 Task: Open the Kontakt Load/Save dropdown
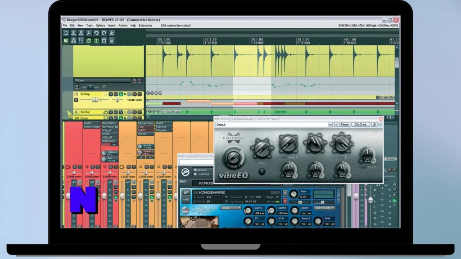(x=203, y=174)
